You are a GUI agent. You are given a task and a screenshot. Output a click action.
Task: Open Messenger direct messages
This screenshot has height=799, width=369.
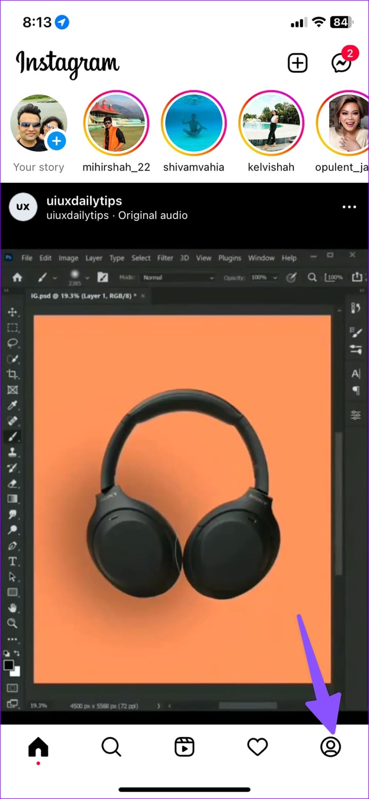(x=342, y=63)
